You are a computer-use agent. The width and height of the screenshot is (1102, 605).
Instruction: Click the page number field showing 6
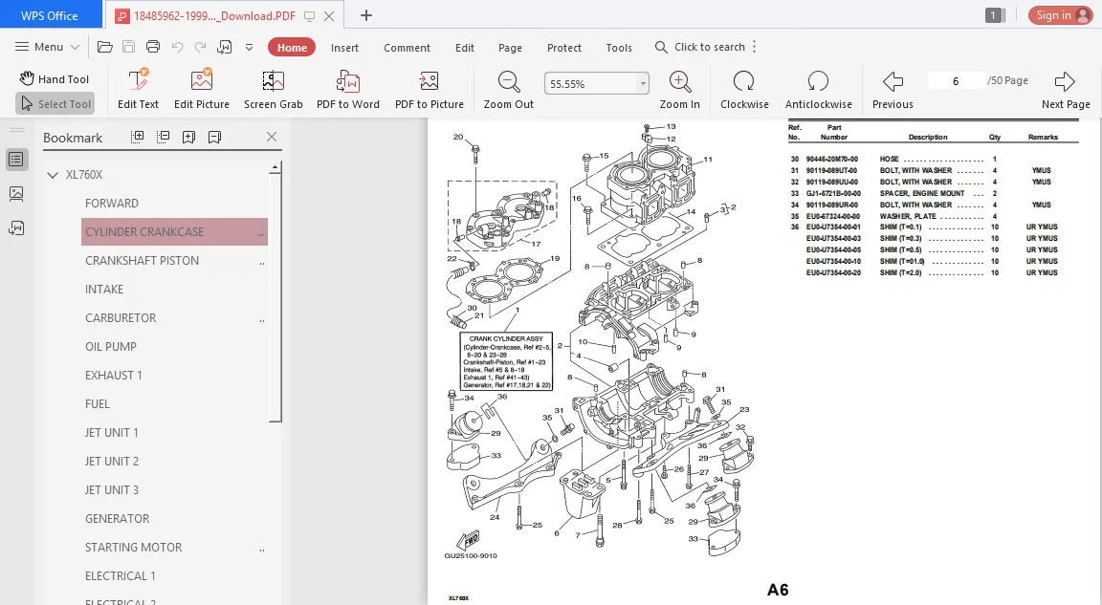pos(956,80)
